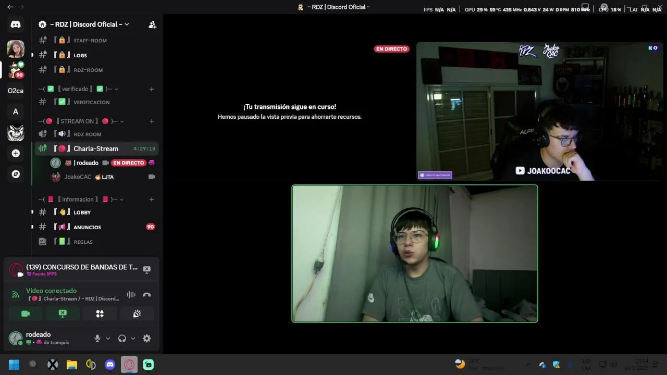Open the LOGS channel
Image resolution: width=667 pixels, height=375 pixels.
(96, 55)
